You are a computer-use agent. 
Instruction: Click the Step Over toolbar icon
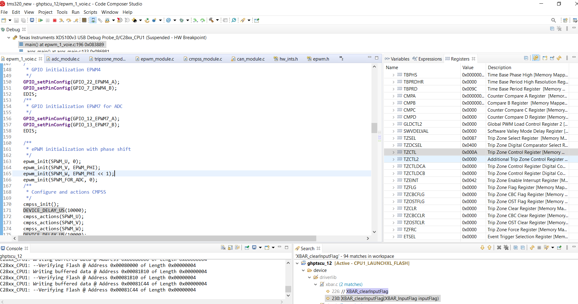pos(69,20)
